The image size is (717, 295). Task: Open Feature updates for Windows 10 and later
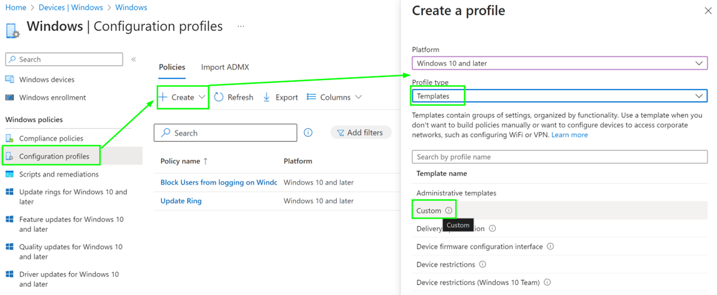point(71,224)
